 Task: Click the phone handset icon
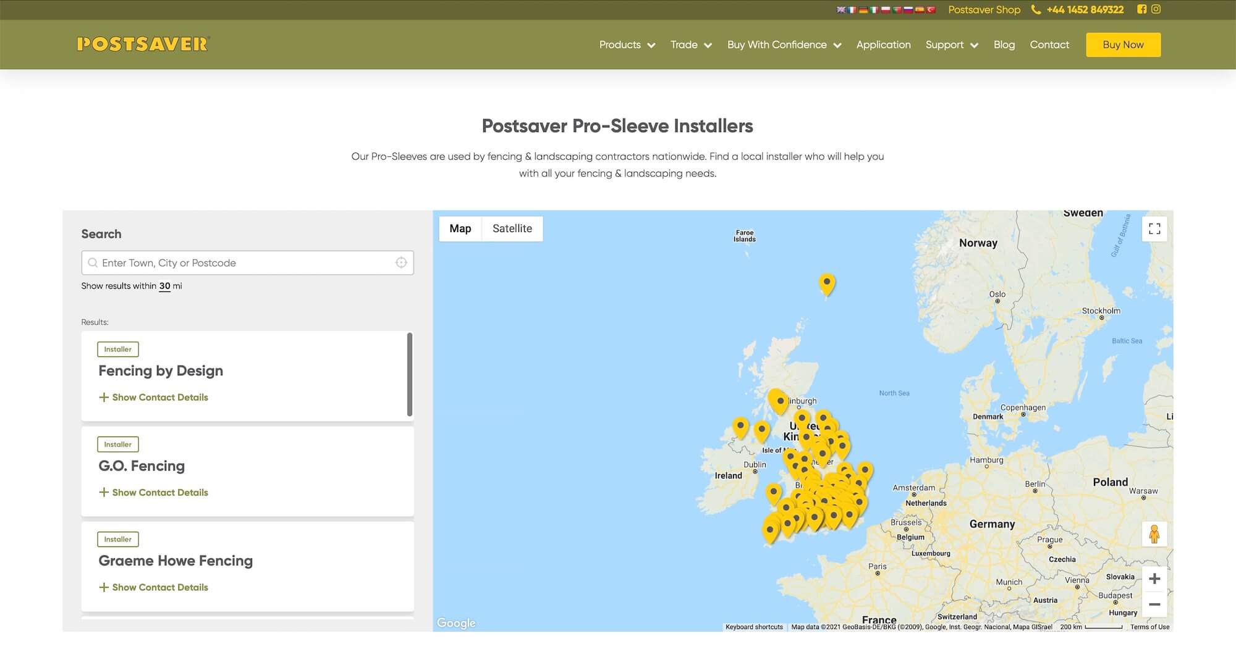(1036, 10)
